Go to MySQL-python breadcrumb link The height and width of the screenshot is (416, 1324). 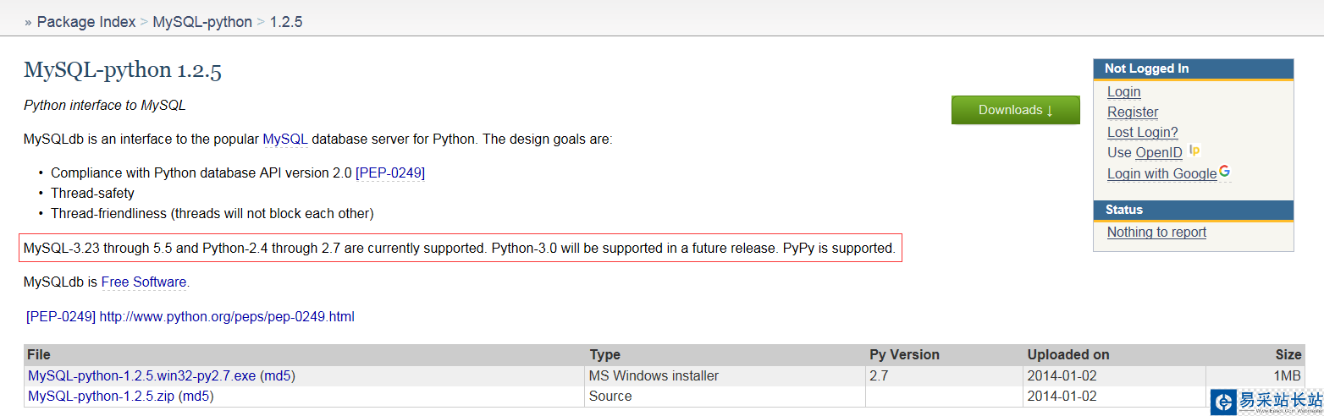202,22
